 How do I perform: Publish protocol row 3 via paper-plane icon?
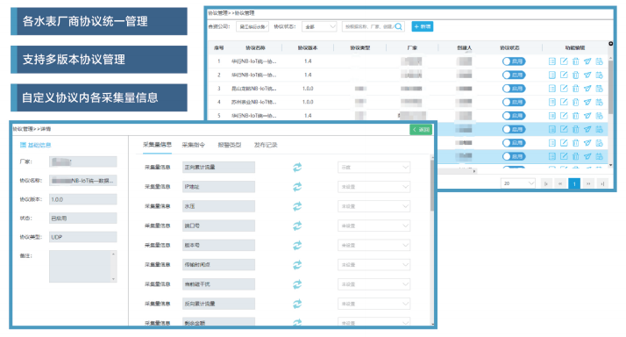pos(587,89)
